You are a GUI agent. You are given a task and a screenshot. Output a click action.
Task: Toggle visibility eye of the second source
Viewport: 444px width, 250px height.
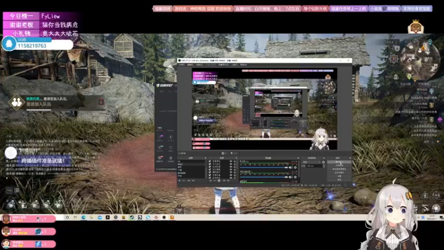[231, 164]
